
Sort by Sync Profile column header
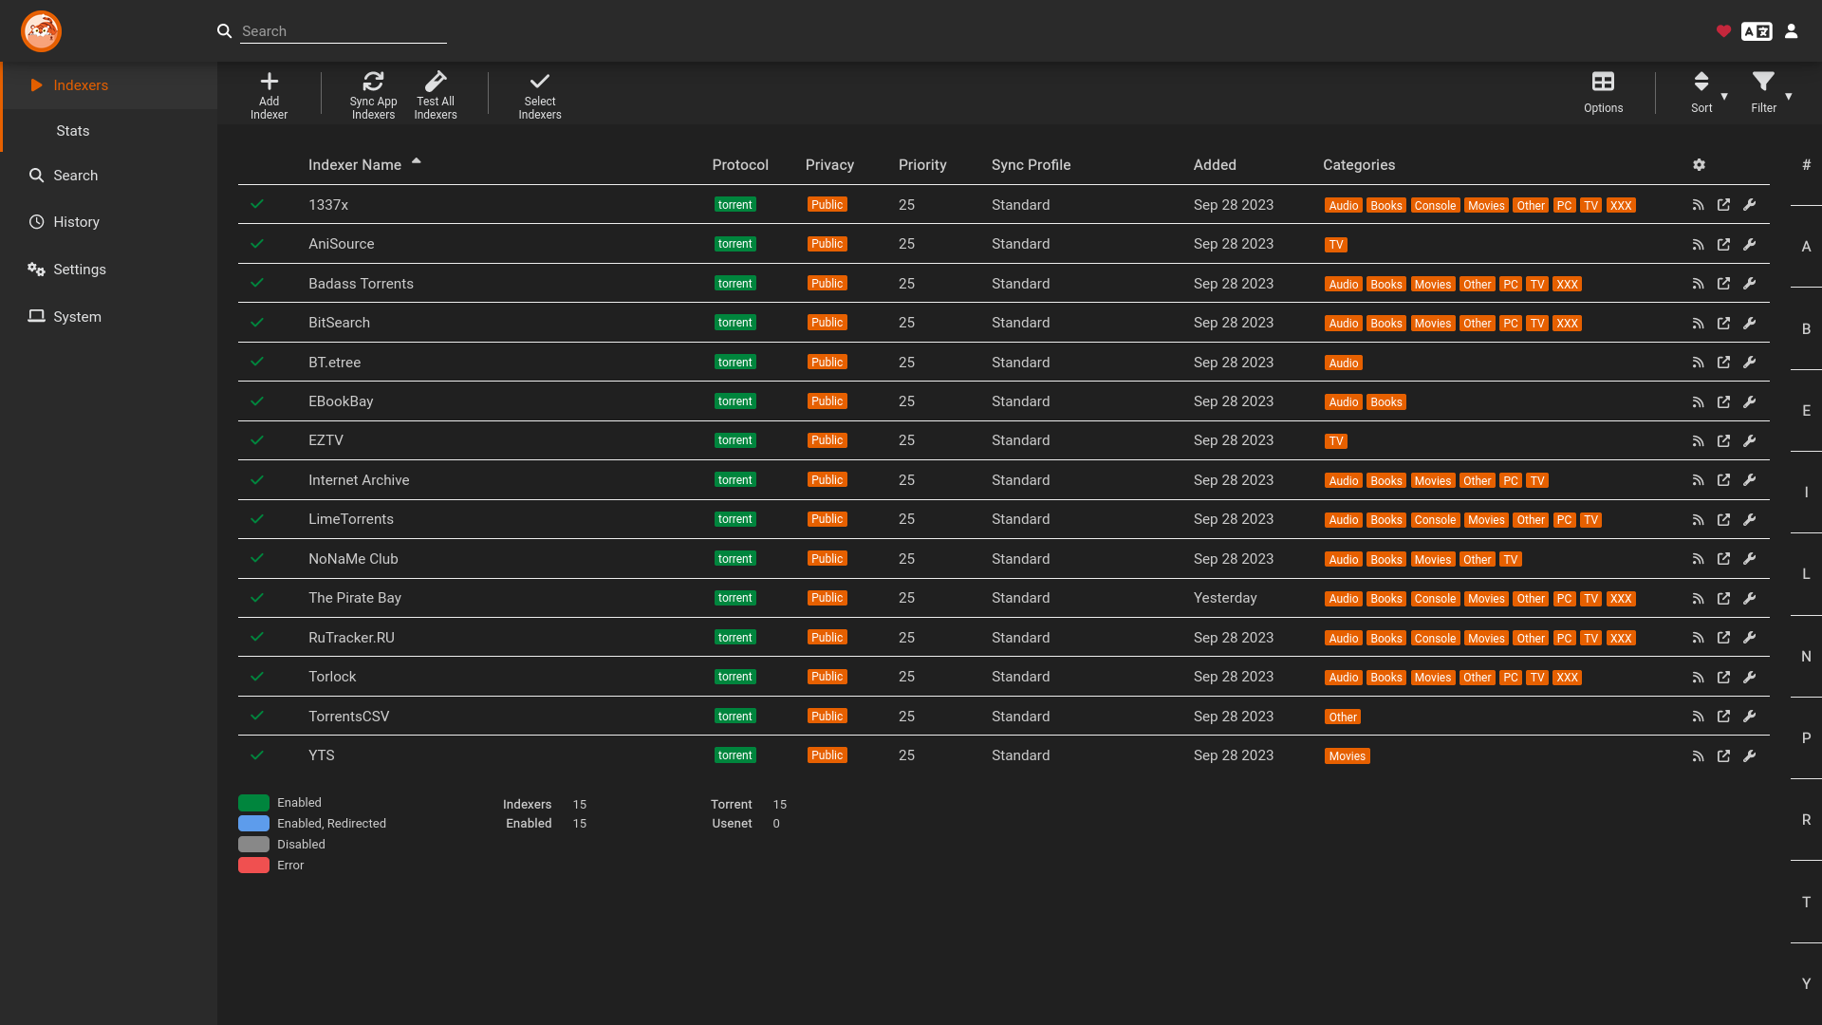point(1031,165)
